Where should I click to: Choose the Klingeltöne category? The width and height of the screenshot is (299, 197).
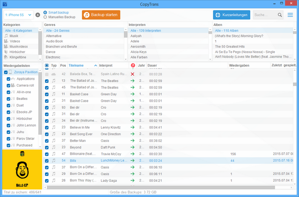(19, 57)
